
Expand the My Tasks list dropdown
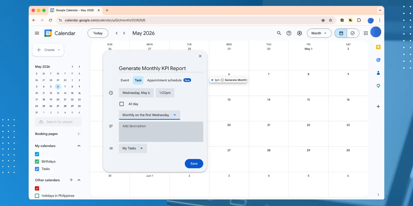coord(133,148)
